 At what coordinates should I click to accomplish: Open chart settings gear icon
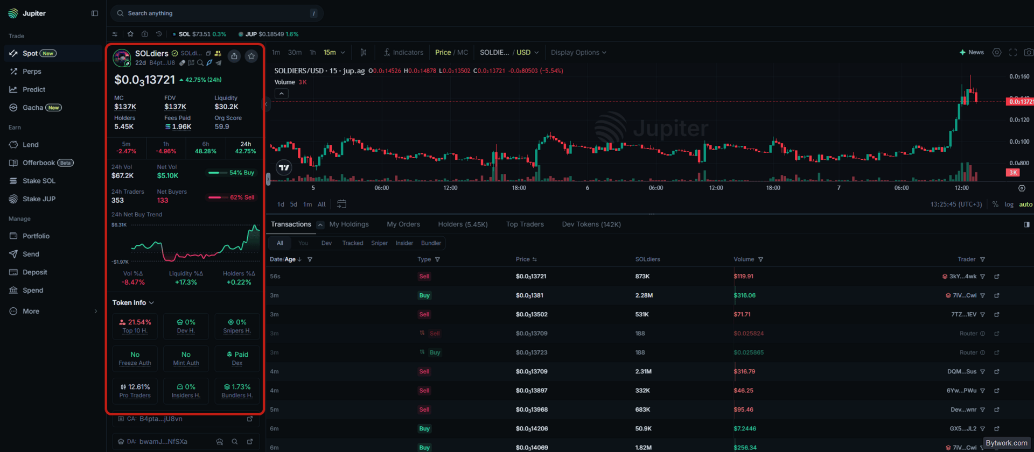click(997, 52)
